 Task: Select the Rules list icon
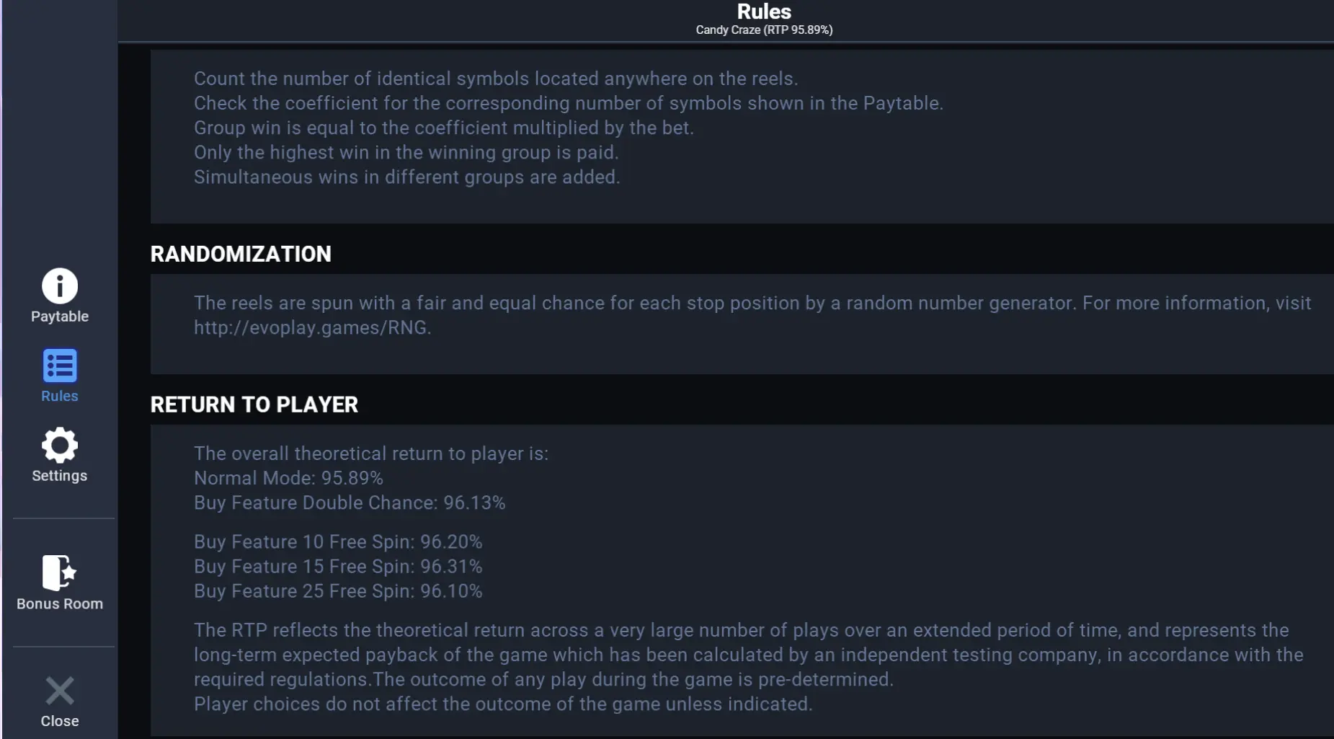60,366
